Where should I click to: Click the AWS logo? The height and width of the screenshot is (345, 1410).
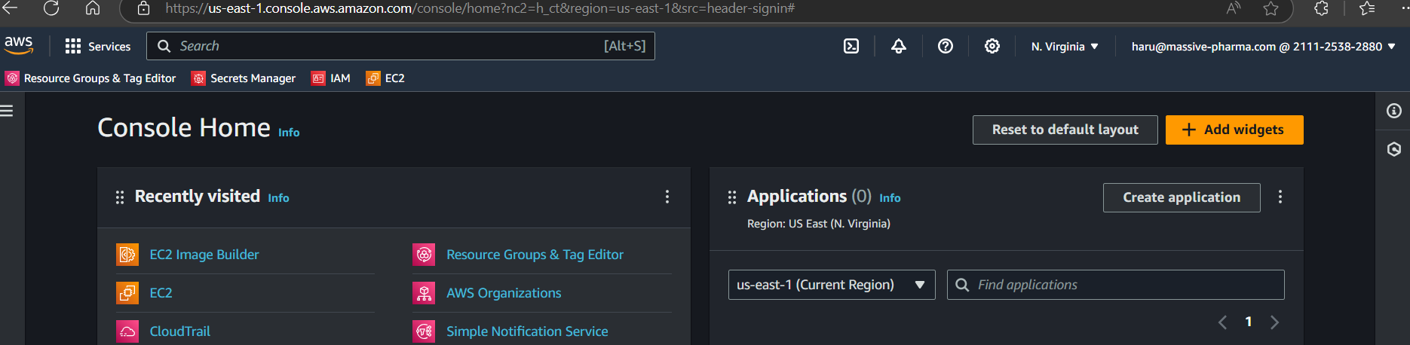[19, 45]
